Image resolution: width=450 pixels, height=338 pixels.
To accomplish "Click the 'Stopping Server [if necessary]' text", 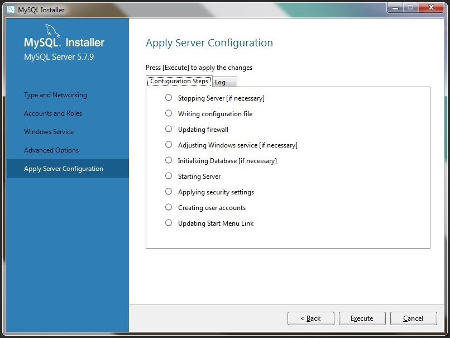I will 221,98.
